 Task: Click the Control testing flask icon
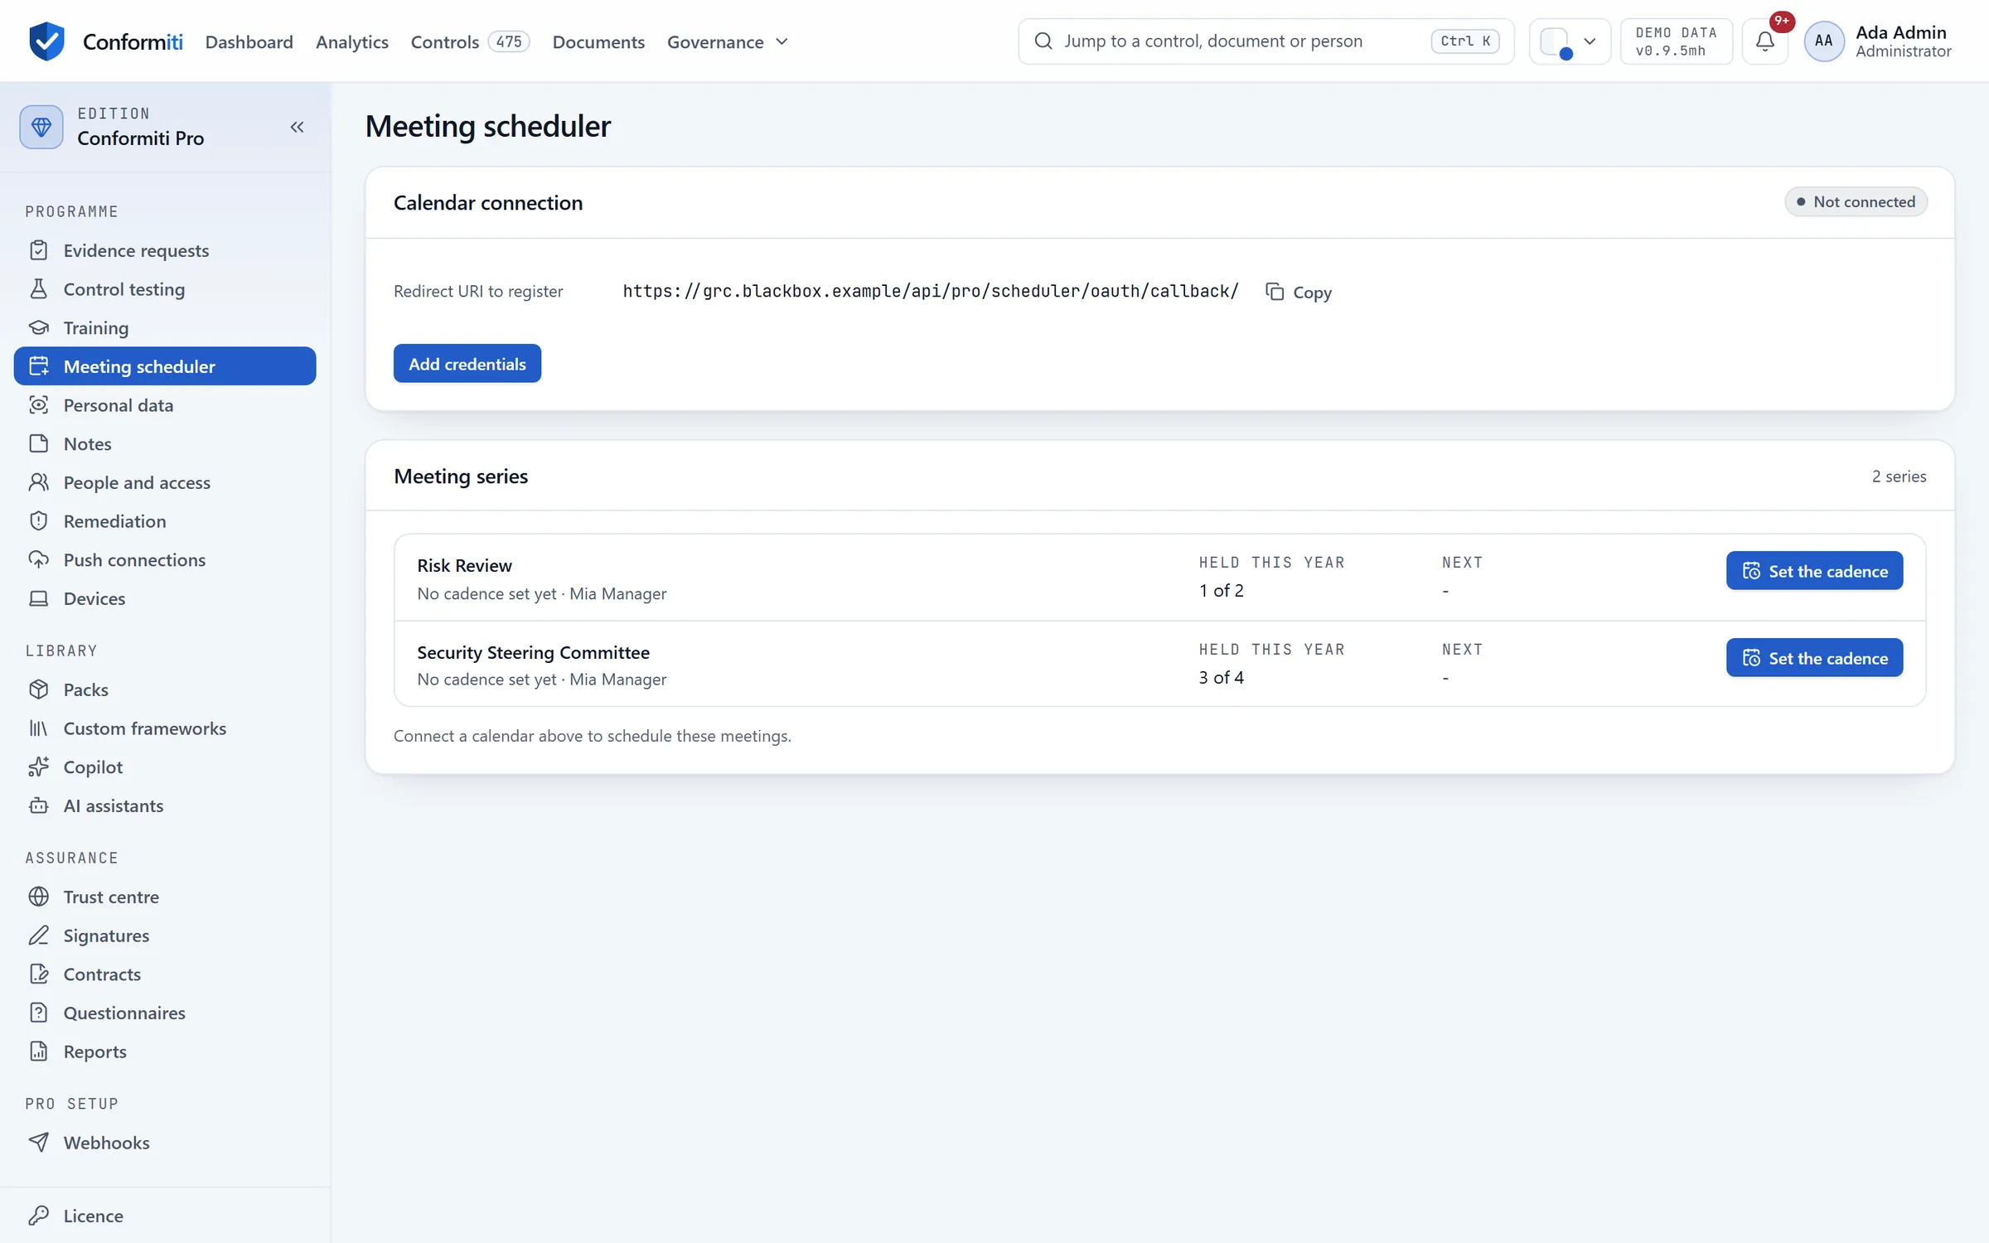[x=38, y=289]
